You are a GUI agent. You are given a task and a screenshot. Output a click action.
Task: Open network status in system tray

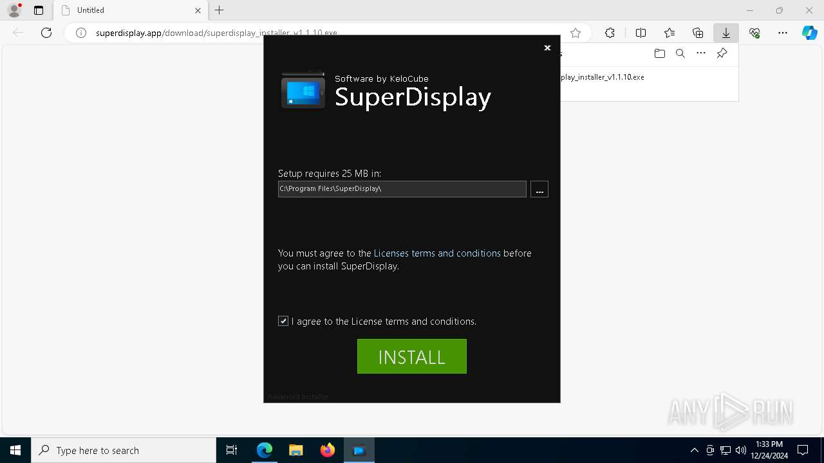point(726,450)
